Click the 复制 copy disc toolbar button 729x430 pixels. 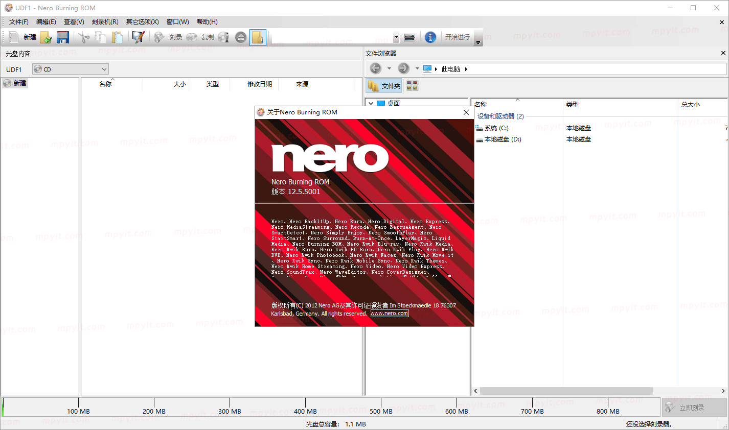[x=200, y=37]
